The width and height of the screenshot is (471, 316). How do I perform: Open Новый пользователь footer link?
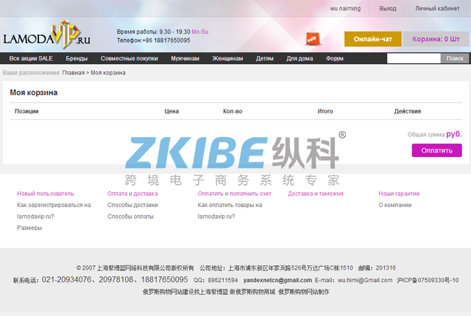pos(46,194)
